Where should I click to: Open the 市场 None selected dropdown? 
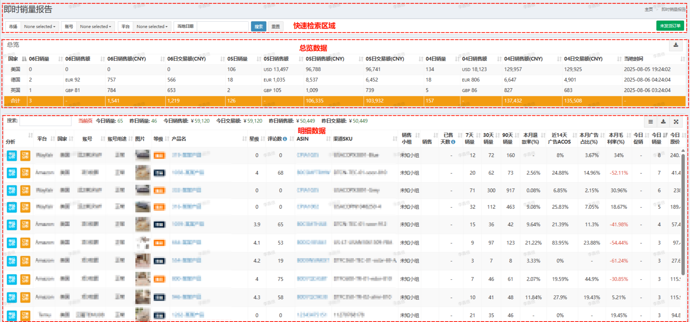point(40,27)
